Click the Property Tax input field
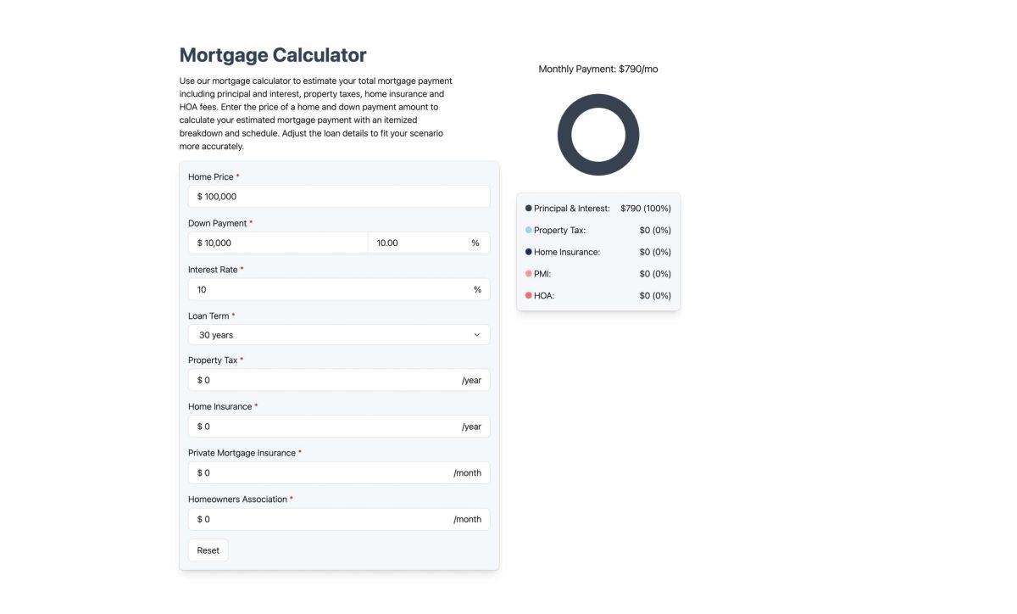 click(x=339, y=380)
